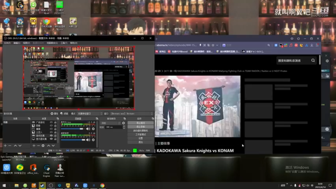336x189 pixels.
Task: Remove selected scene with minus icon
Action: (x=10, y=145)
